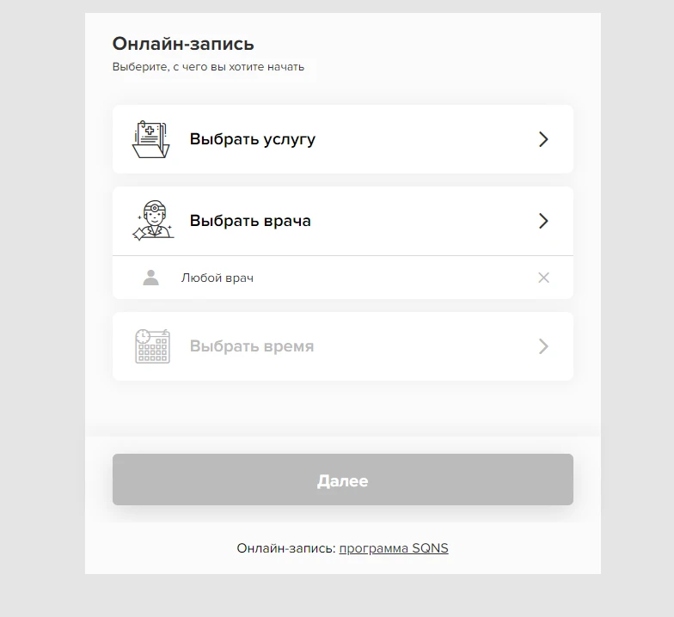This screenshot has width=674, height=617.
Task: Click the footer 'Онлайн-запись:' label text
Action: click(286, 548)
